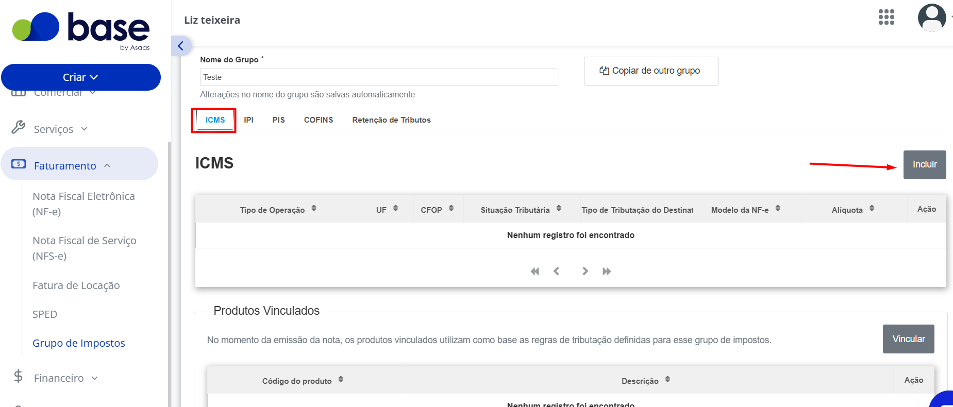The height and width of the screenshot is (407, 953).
Task: Sort by Código do produto column
Action: tap(341, 380)
